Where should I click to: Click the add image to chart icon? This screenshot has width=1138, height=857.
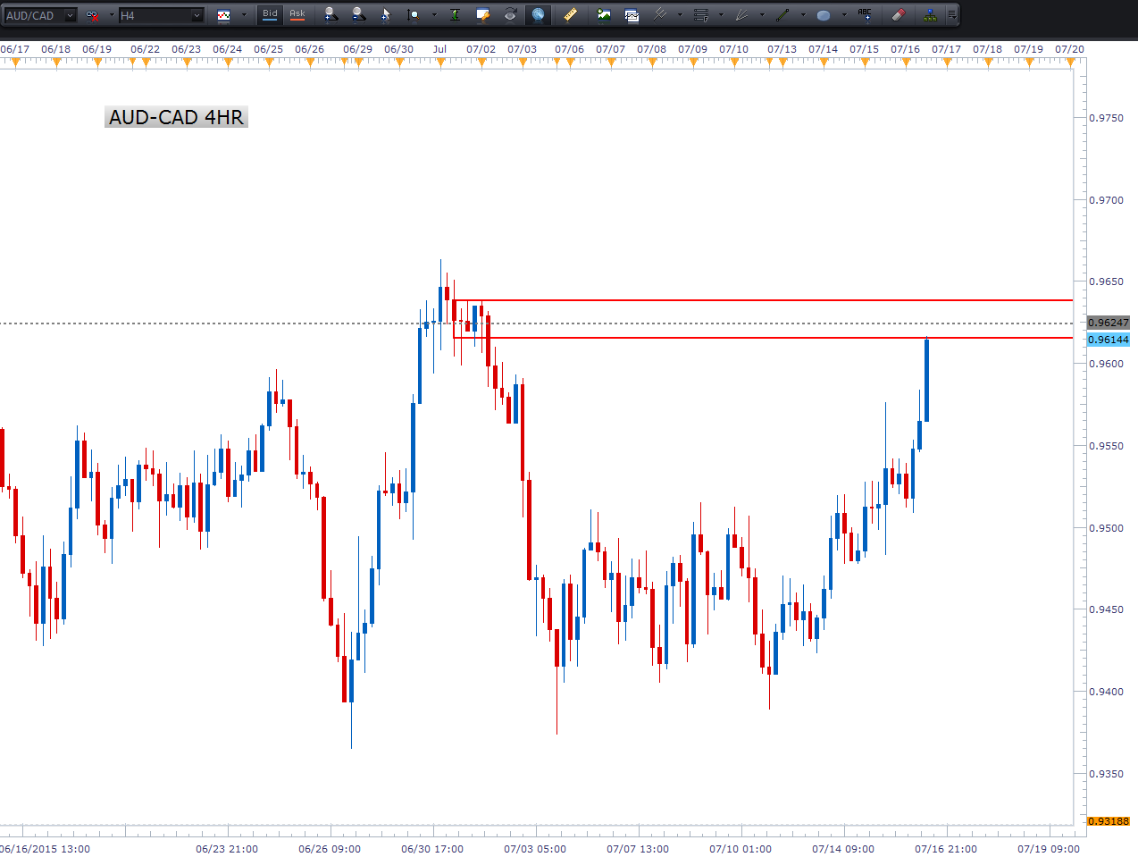pos(604,15)
